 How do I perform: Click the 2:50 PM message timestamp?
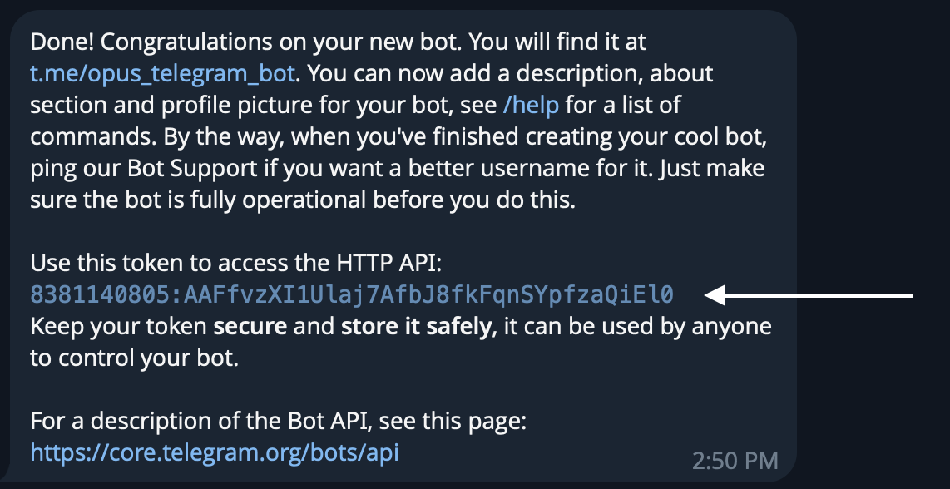(735, 461)
